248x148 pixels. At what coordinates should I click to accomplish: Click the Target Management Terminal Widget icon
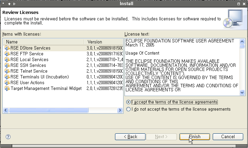[x=7, y=89]
